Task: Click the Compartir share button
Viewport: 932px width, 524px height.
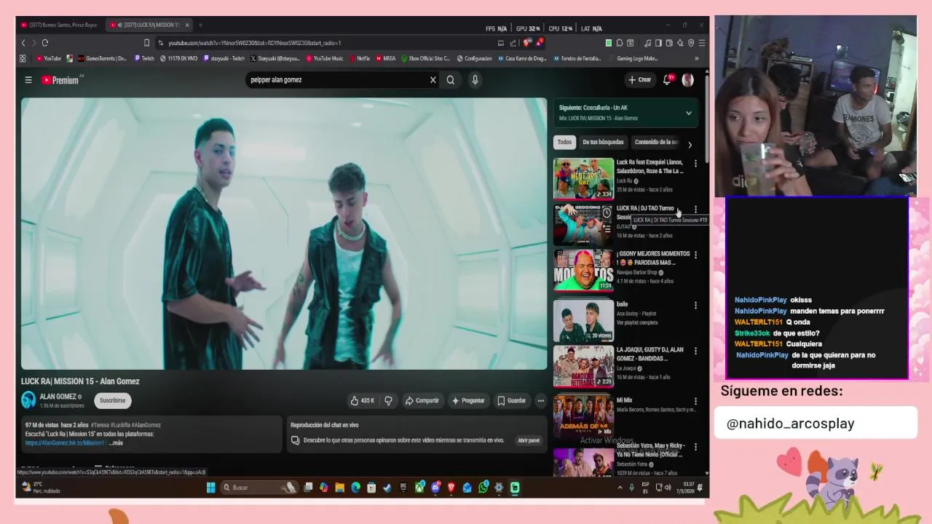Action: pyautogui.click(x=422, y=400)
